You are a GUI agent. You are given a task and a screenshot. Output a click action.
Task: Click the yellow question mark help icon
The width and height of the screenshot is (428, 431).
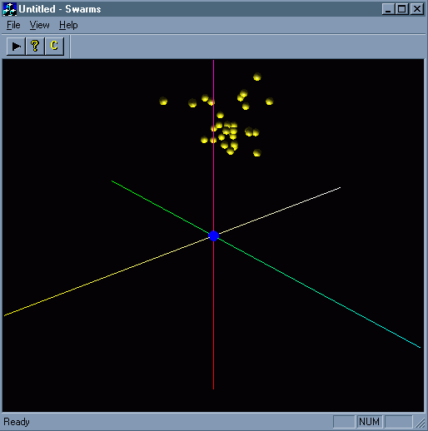tap(35, 46)
